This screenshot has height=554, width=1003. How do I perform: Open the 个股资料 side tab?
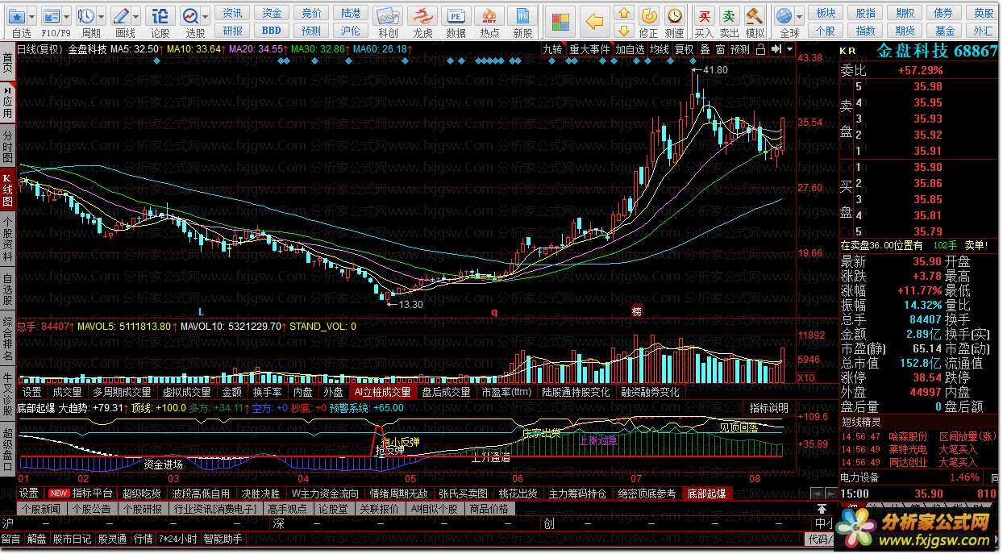point(7,239)
